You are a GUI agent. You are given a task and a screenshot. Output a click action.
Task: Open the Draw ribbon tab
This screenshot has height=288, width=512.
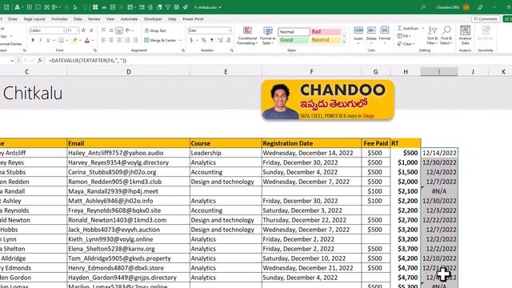pos(13,19)
